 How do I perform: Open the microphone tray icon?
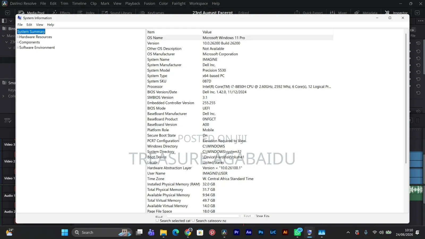coord(366,232)
